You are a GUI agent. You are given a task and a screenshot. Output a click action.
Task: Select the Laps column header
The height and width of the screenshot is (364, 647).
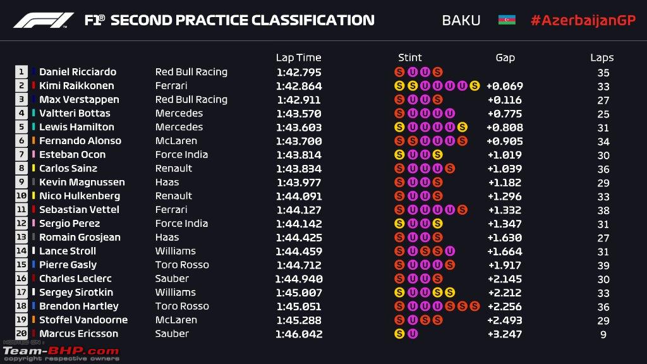coord(602,58)
